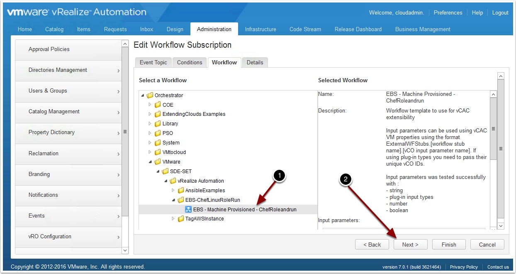Open the Business Management tab

tap(423, 29)
